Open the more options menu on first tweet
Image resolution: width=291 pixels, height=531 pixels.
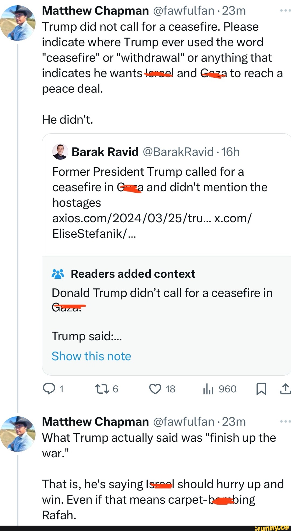(285, 11)
